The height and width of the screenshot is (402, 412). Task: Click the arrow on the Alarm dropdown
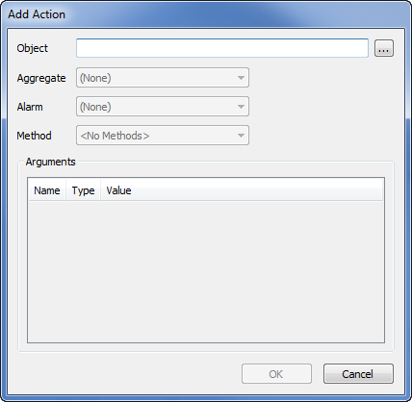coord(241,107)
